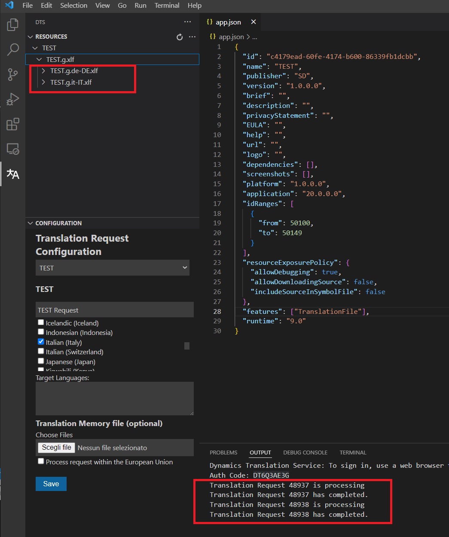Enable Process request within the European Union

coord(41,461)
